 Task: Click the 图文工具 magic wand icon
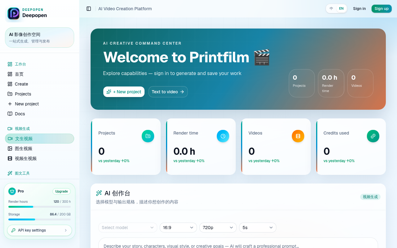[10, 173]
